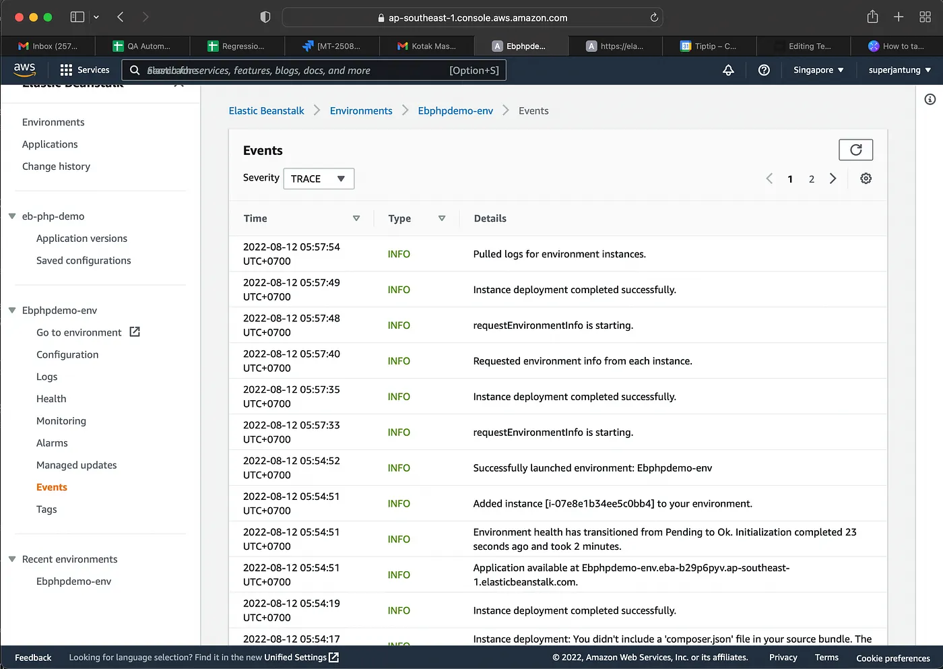Click the AWS search input field
943x669 pixels.
point(314,70)
